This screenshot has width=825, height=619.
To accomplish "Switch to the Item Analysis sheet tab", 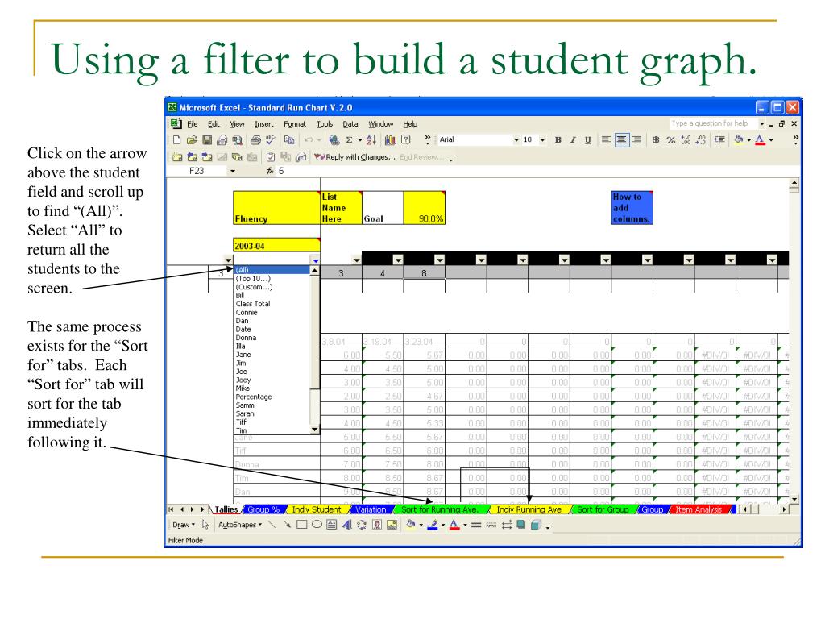I will (699, 509).
